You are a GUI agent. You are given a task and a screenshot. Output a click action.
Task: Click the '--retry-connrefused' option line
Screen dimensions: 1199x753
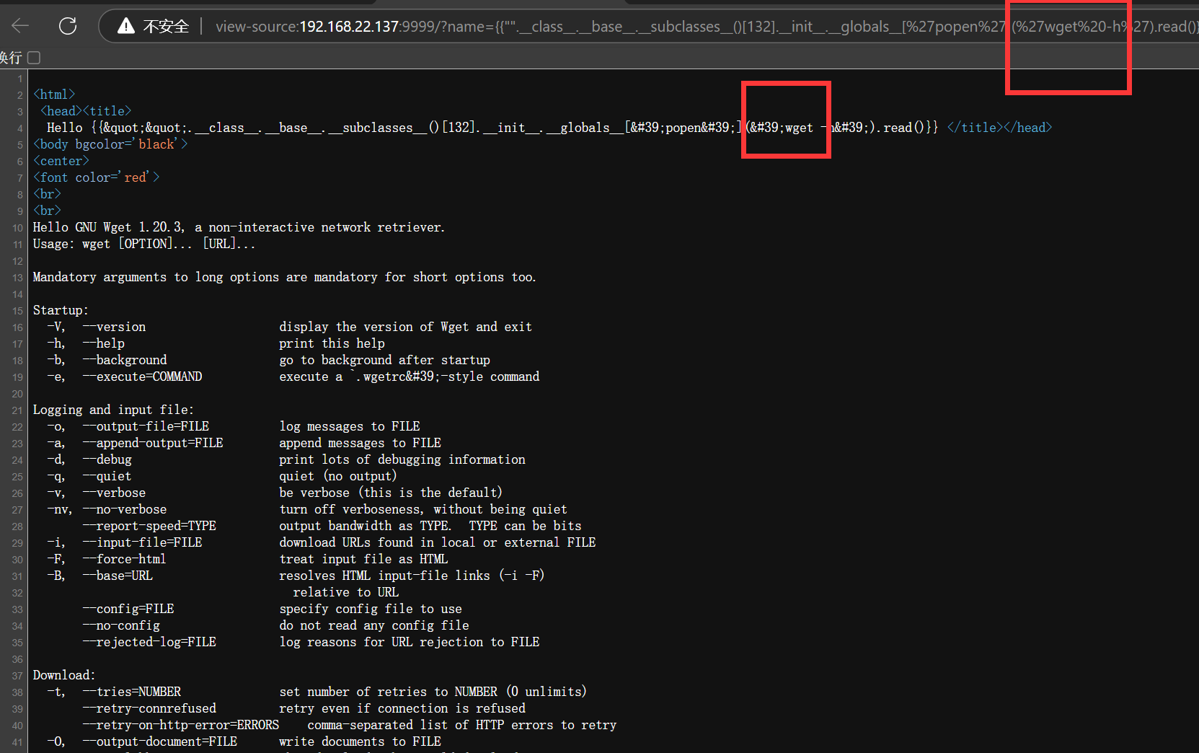pos(304,708)
